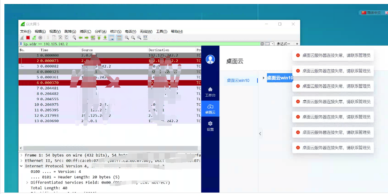
Task: Open the 统计(S) menu
Action: pyautogui.click(x=116, y=31)
